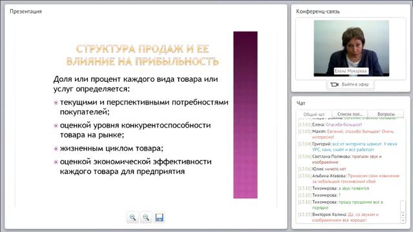Click the "Презентация" panel heading
Image resolution: width=413 pixels, height=232 pixels.
(26, 12)
